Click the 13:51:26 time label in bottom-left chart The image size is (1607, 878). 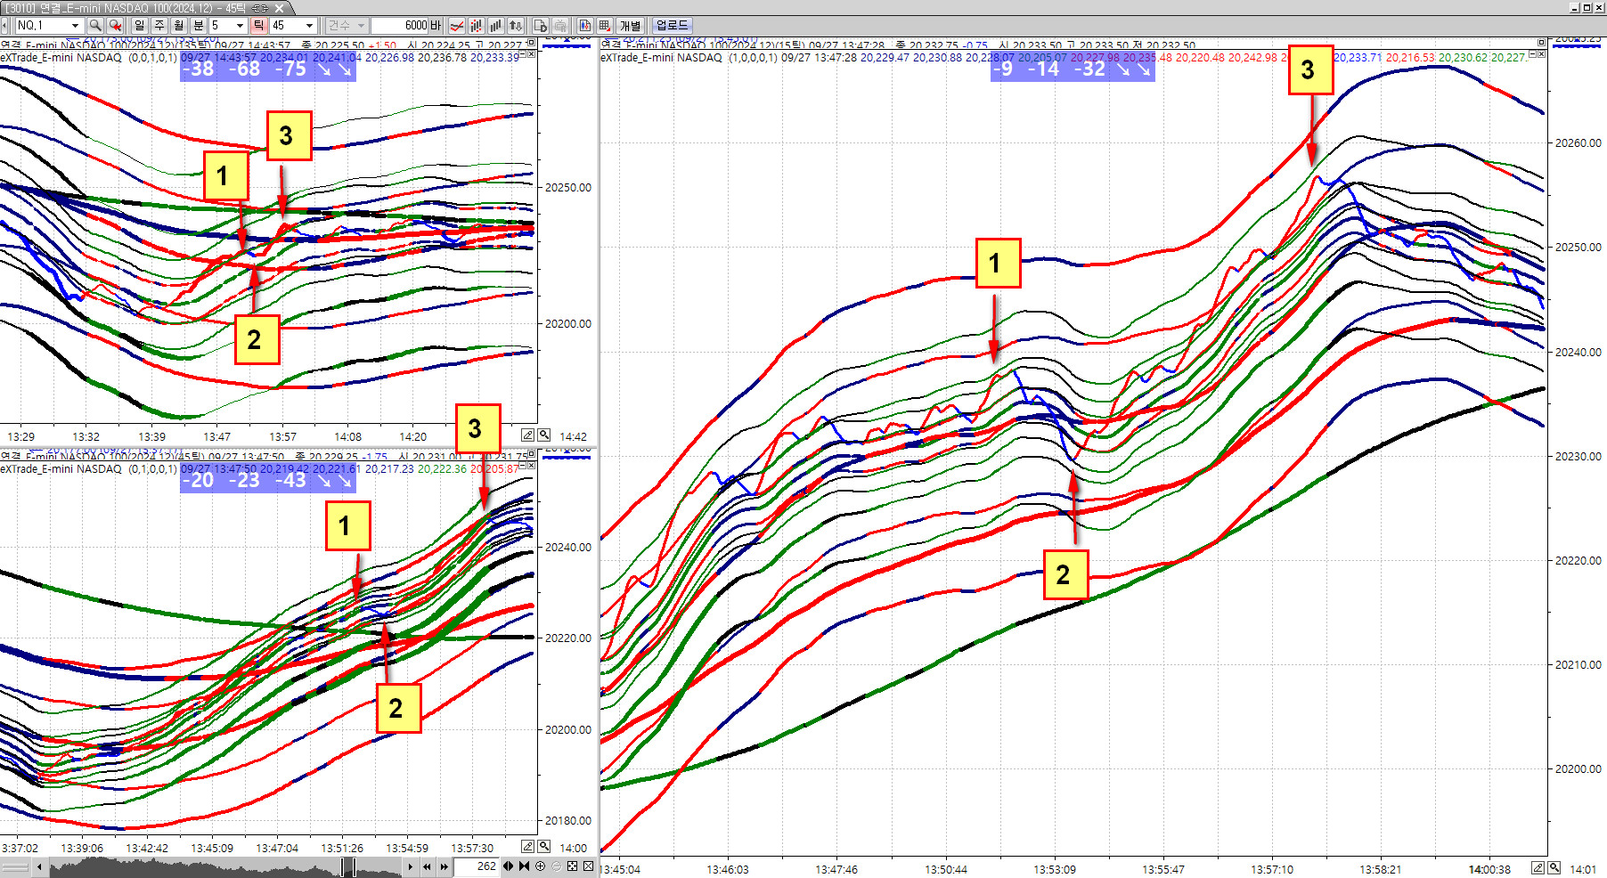click(x=343, y=849)
